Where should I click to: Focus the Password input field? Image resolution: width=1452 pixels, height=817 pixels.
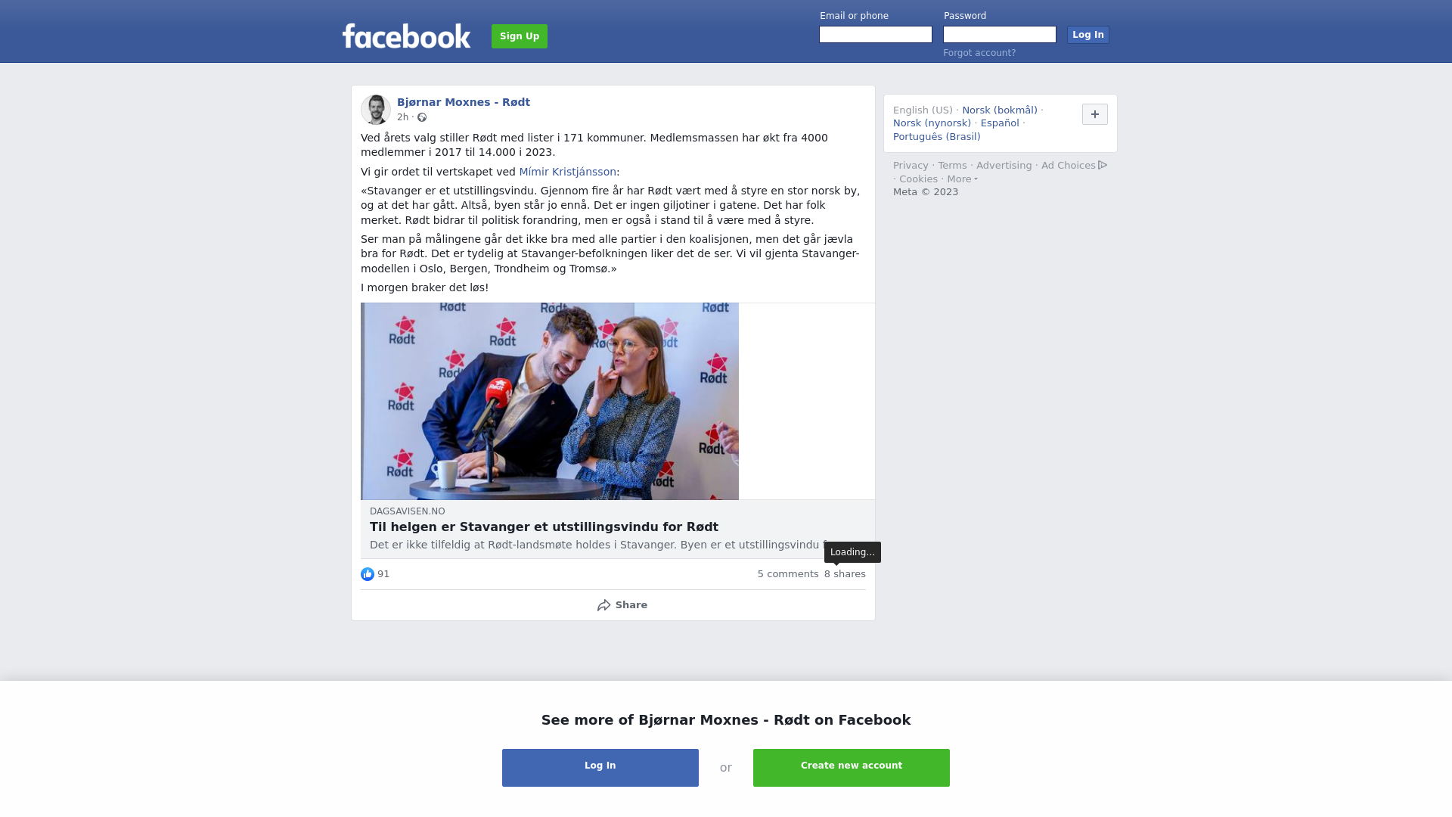click(1000, 35)
